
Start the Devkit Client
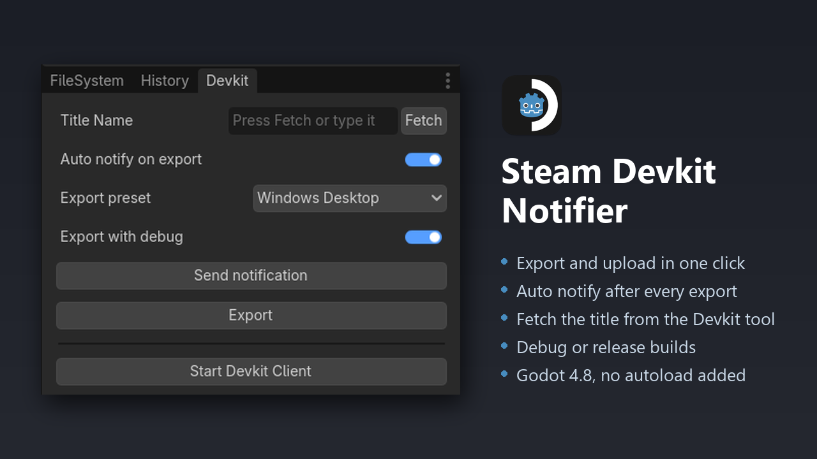pyautogui.click(x=251, y=371)
